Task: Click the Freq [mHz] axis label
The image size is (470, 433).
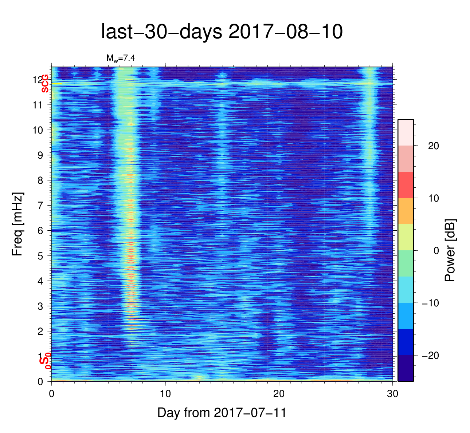Action: (17, 224)
